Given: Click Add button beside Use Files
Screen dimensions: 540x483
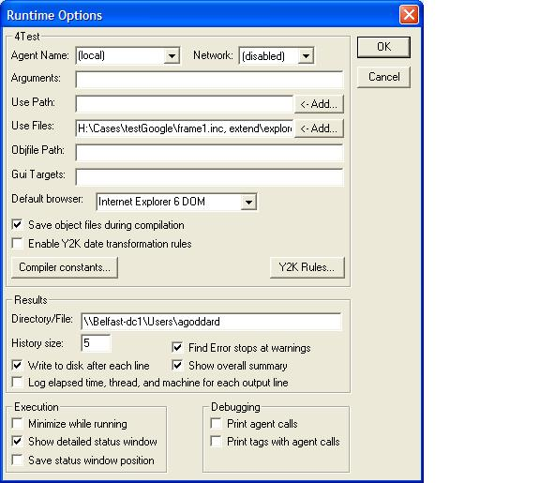Looking at the screenshot, I should 319,128.
